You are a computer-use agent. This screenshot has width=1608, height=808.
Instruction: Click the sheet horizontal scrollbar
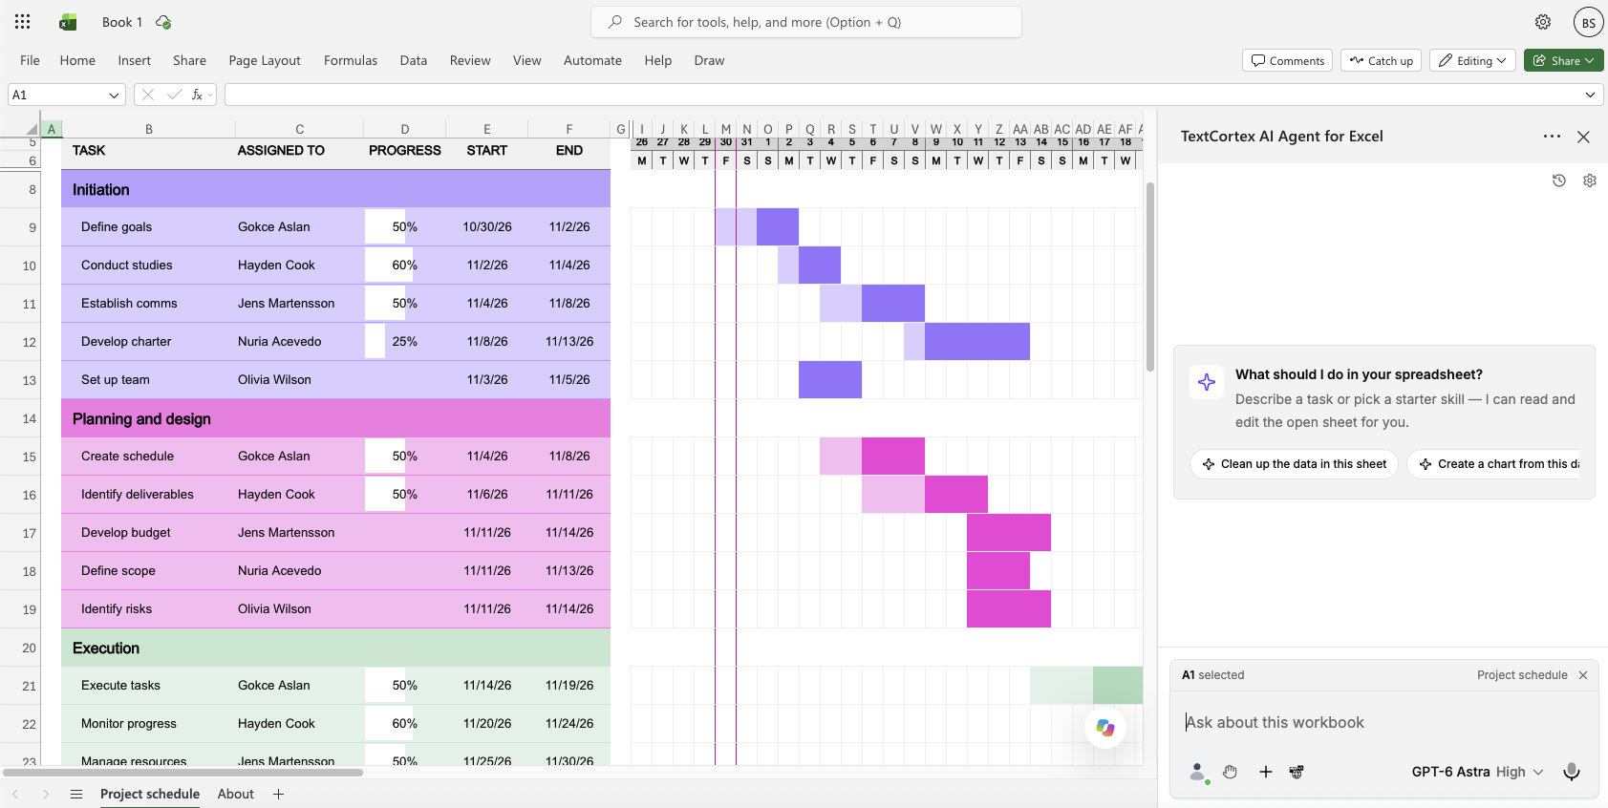point(182,772)
